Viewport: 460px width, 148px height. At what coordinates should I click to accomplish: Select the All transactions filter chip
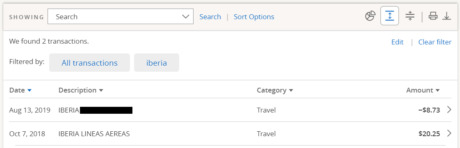tap(89, 62)
